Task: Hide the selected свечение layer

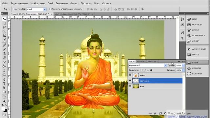Action: 130,81
